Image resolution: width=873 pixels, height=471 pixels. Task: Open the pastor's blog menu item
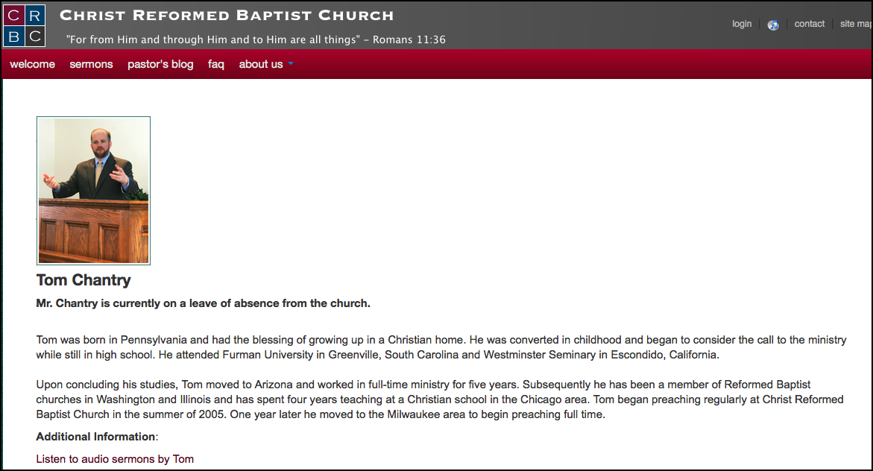tap(160, 64)
